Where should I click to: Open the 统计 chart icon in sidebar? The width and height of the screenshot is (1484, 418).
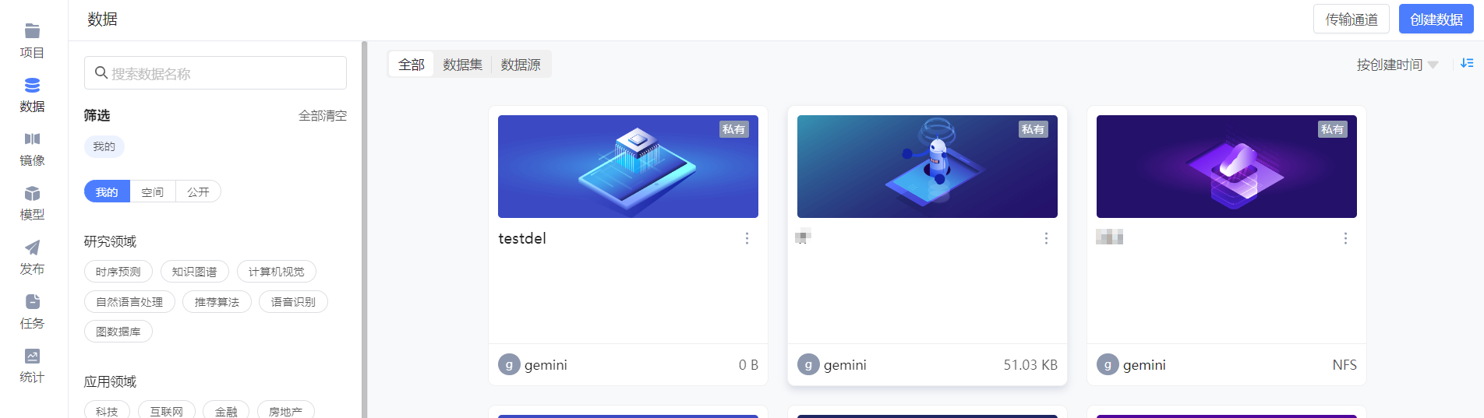click(x=32, y=356)
